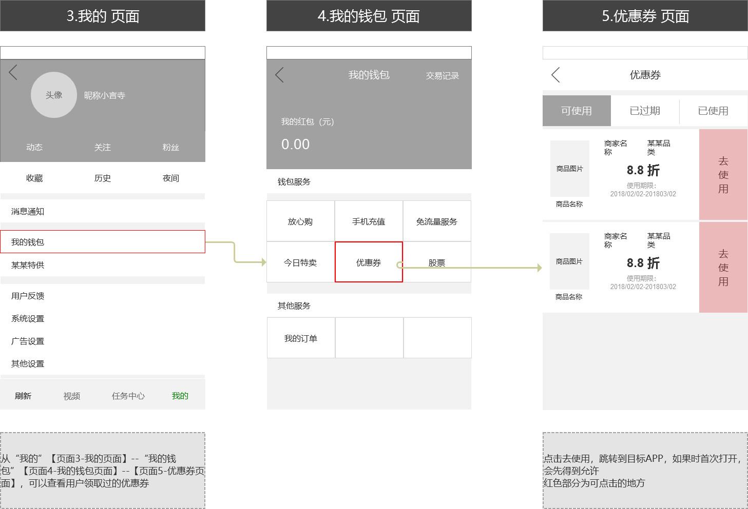The image size is (748, 509).
Task: Tap back arrow on My page
Action: (x=13, y=72)
